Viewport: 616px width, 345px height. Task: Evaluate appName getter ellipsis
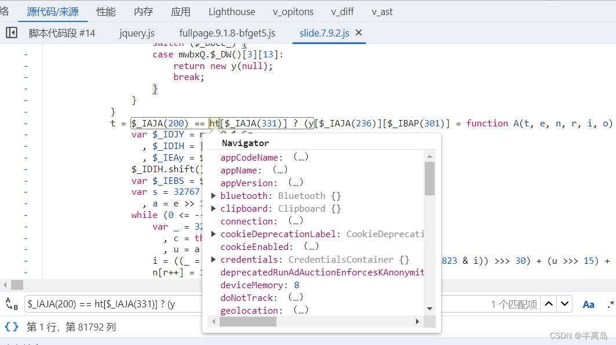[x=280, y=170]
